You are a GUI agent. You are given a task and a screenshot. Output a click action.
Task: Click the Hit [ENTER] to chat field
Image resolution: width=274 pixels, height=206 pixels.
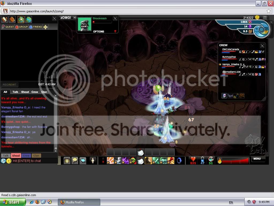(35, 161)
